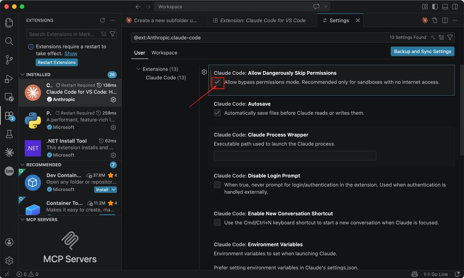464x278 pixels.
Task: Uncheck Allow Dangerously Skip Permissions checkbox
Action: tap(217, 82)
